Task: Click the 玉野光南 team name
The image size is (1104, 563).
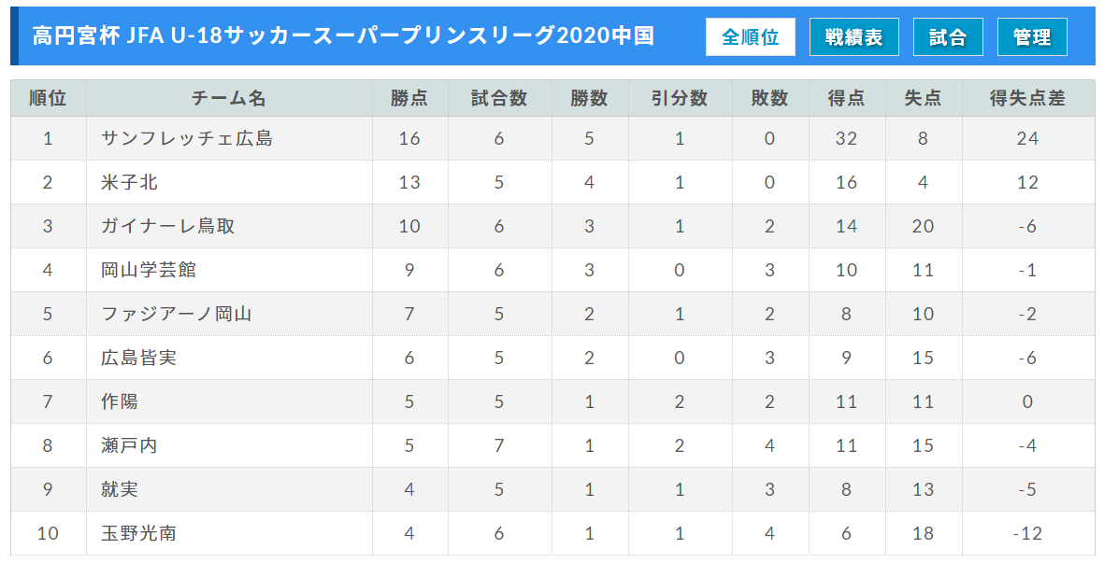Action: pos(138,534)
